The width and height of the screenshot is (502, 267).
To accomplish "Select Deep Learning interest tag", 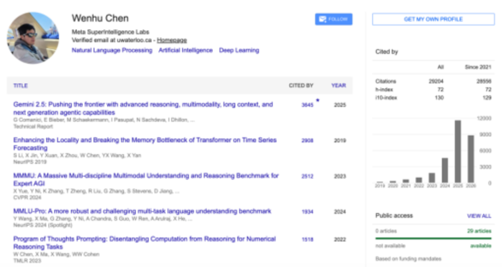I will [239, 50].
